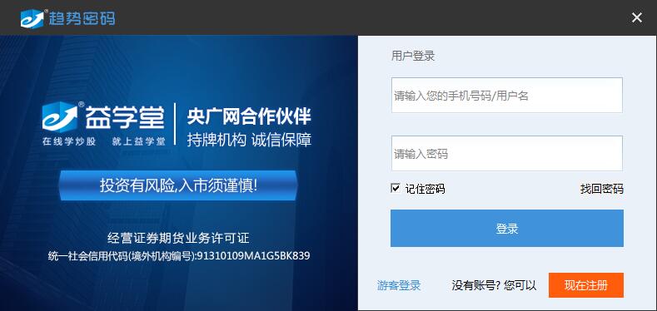Viewport: 657px width, 311px height.
Task: Click the 趋势密码 title text
Action: tap(82, 18)
